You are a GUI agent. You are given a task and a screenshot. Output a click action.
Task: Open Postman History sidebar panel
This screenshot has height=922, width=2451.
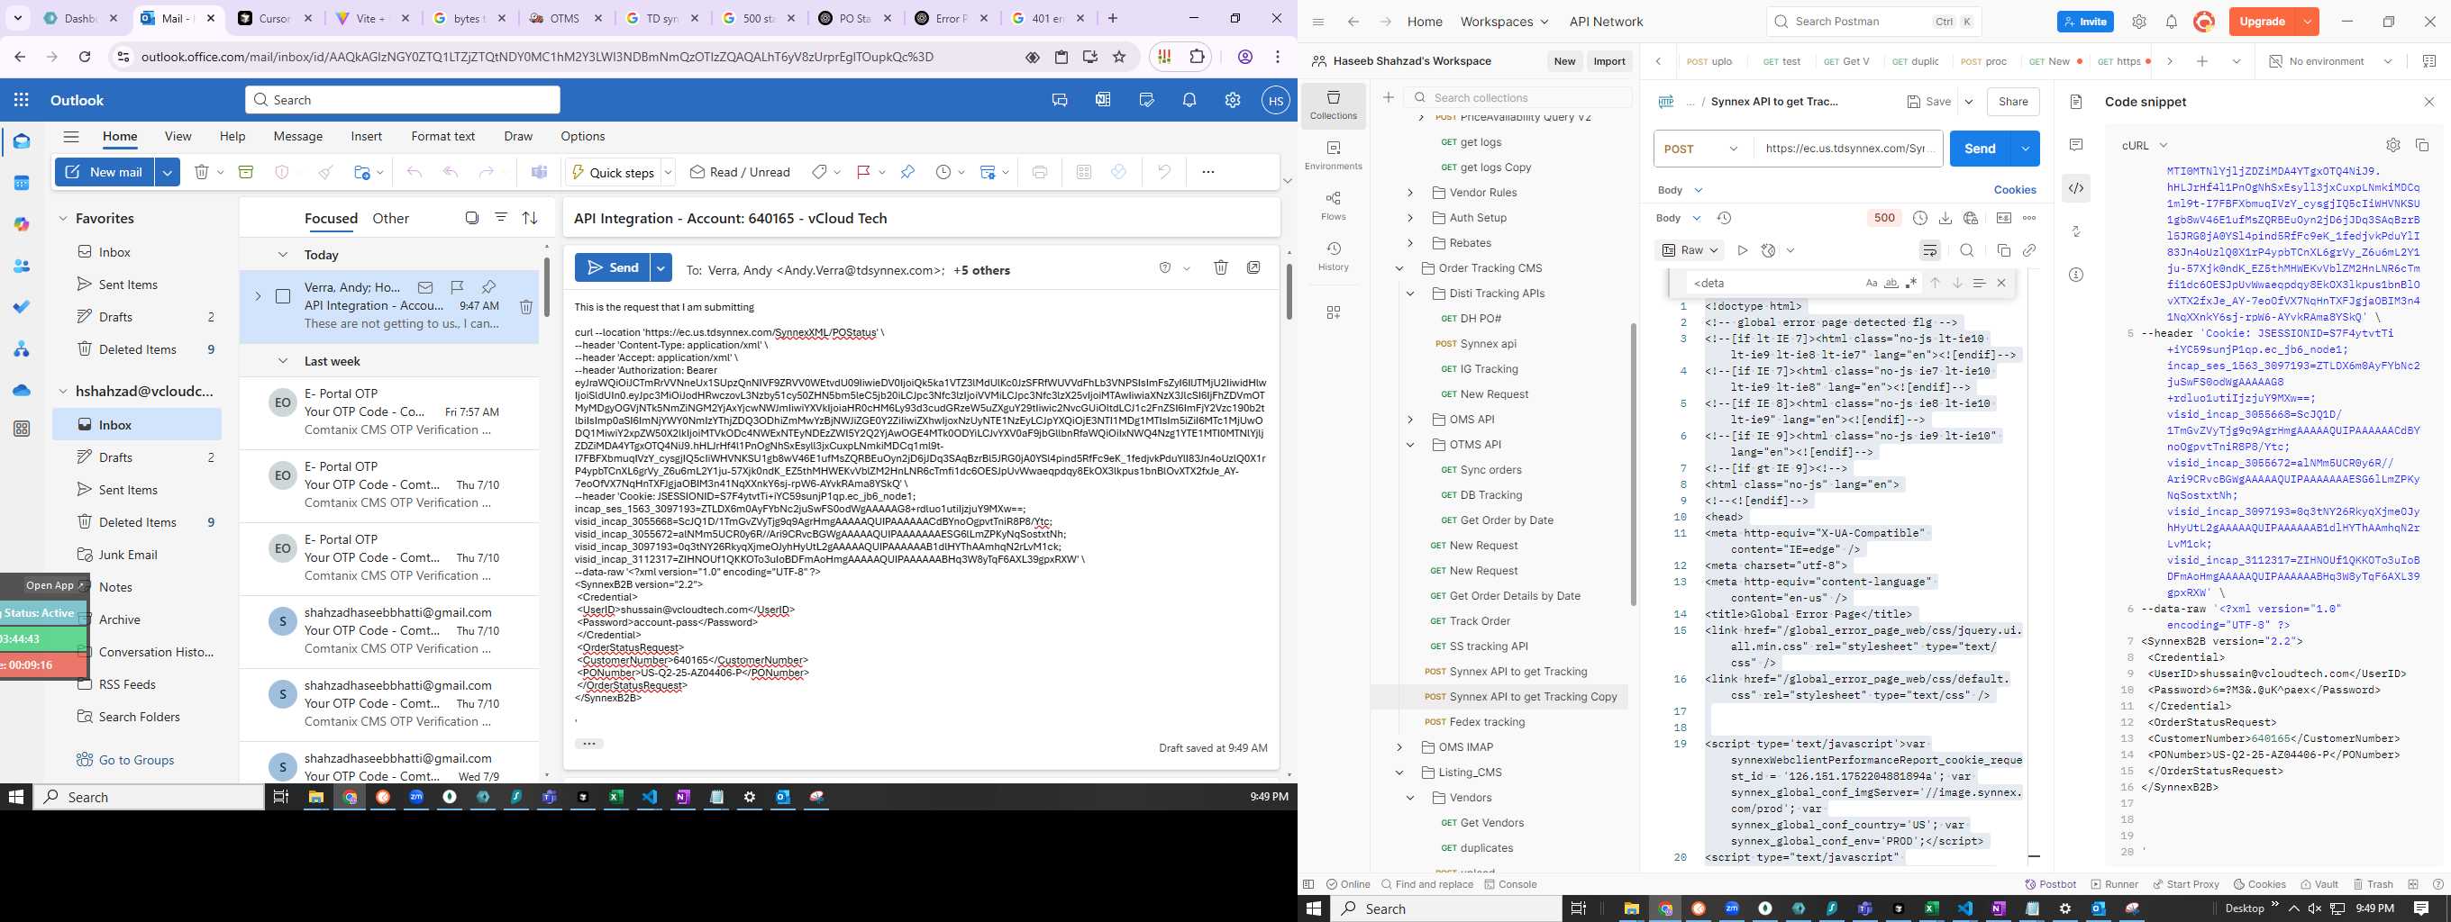click(1333, 256)
